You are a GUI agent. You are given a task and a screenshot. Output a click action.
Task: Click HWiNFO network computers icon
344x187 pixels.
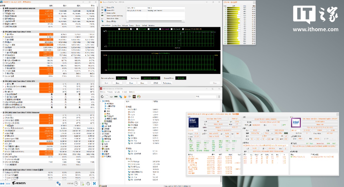(58, 184)
